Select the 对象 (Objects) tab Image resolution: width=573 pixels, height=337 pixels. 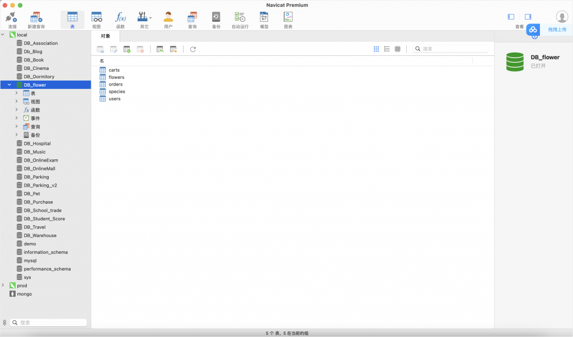click(105, 36)
